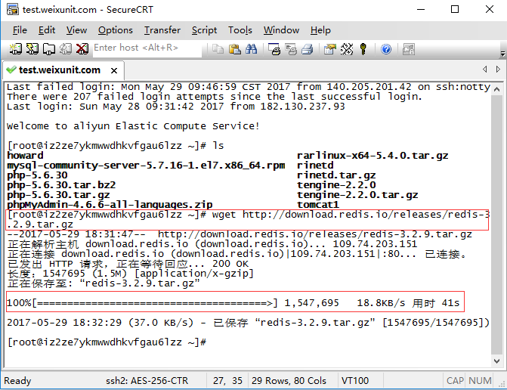Open the Window menu
Viewport: 507px width, 390px height.
[x=281, y=30]
